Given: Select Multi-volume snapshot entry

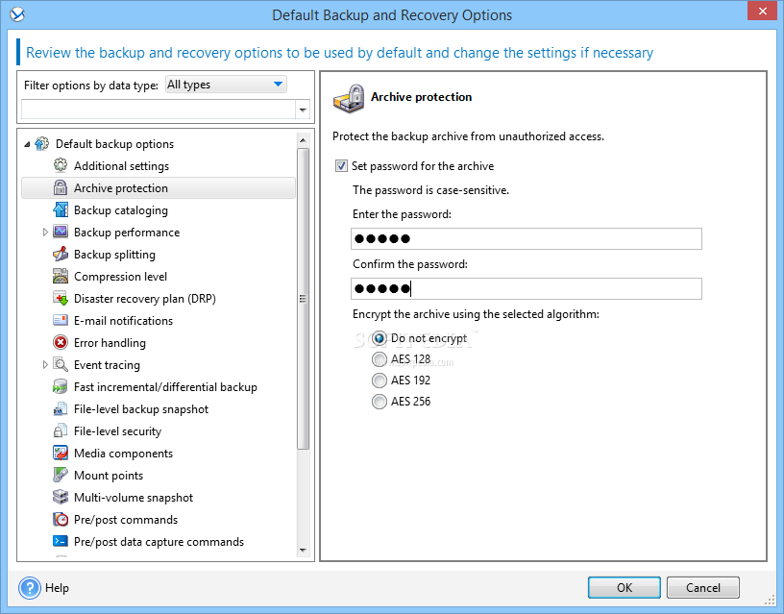Looking at the screenshot, I should [134, 498].
